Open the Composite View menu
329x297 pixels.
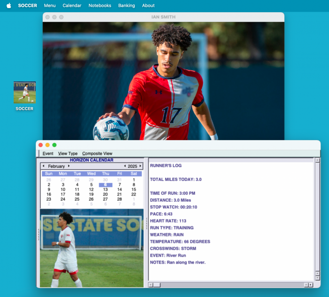tap(97, 153)
